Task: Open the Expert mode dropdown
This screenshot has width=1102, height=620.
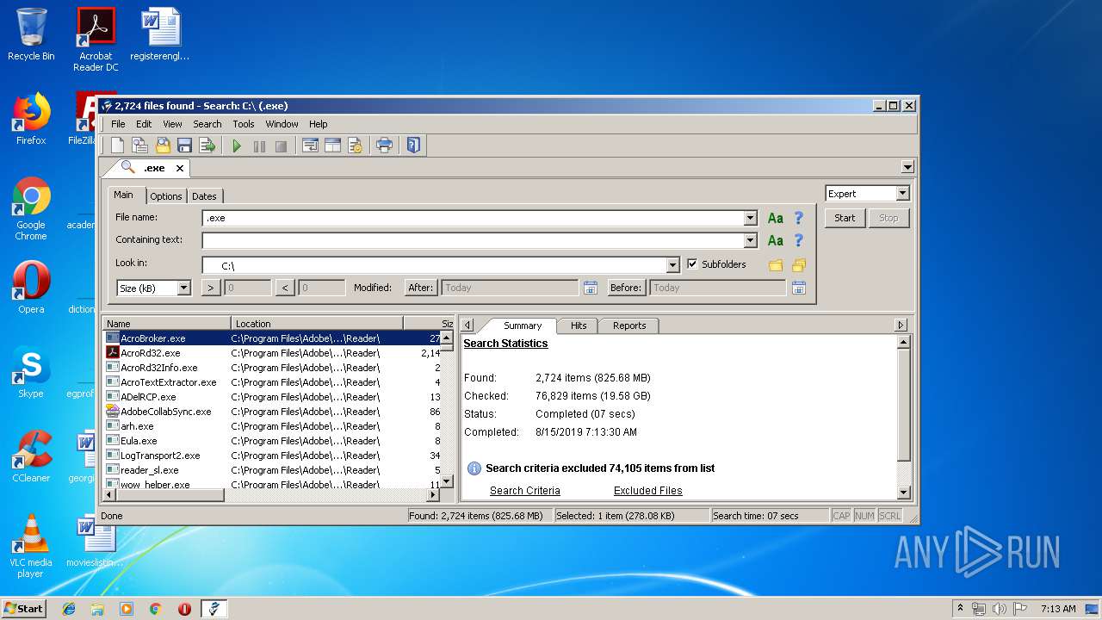Action: (902, 194)
